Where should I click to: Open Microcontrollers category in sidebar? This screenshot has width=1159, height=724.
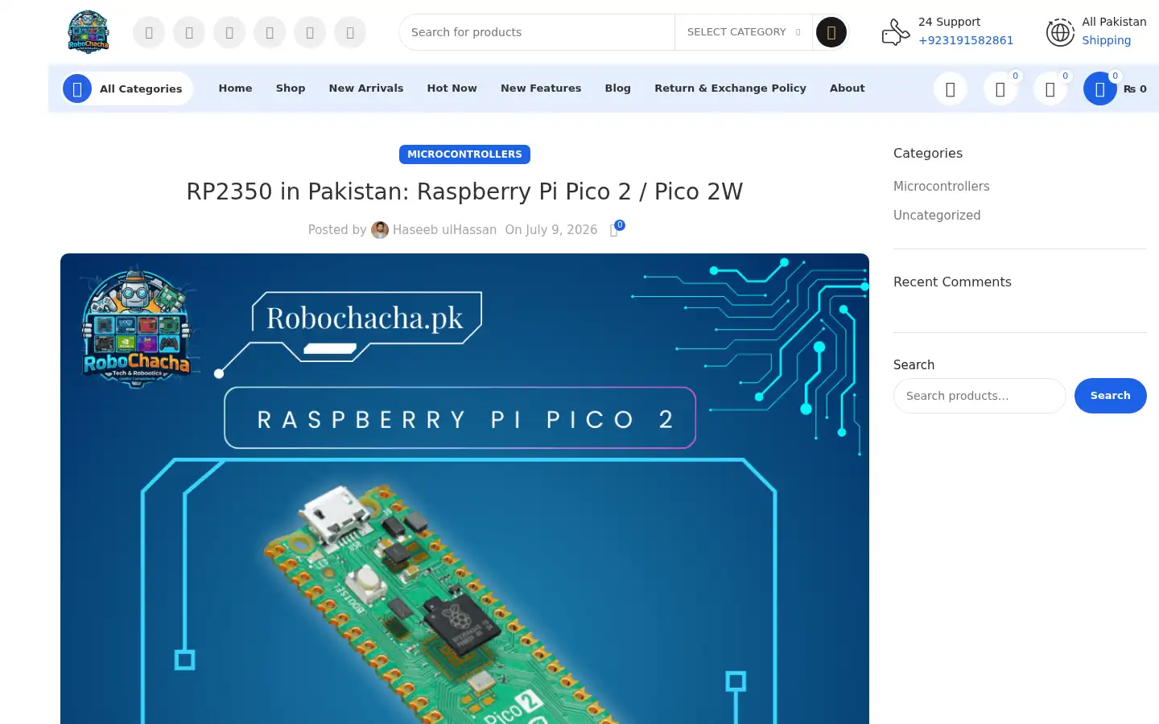(941, 186)
